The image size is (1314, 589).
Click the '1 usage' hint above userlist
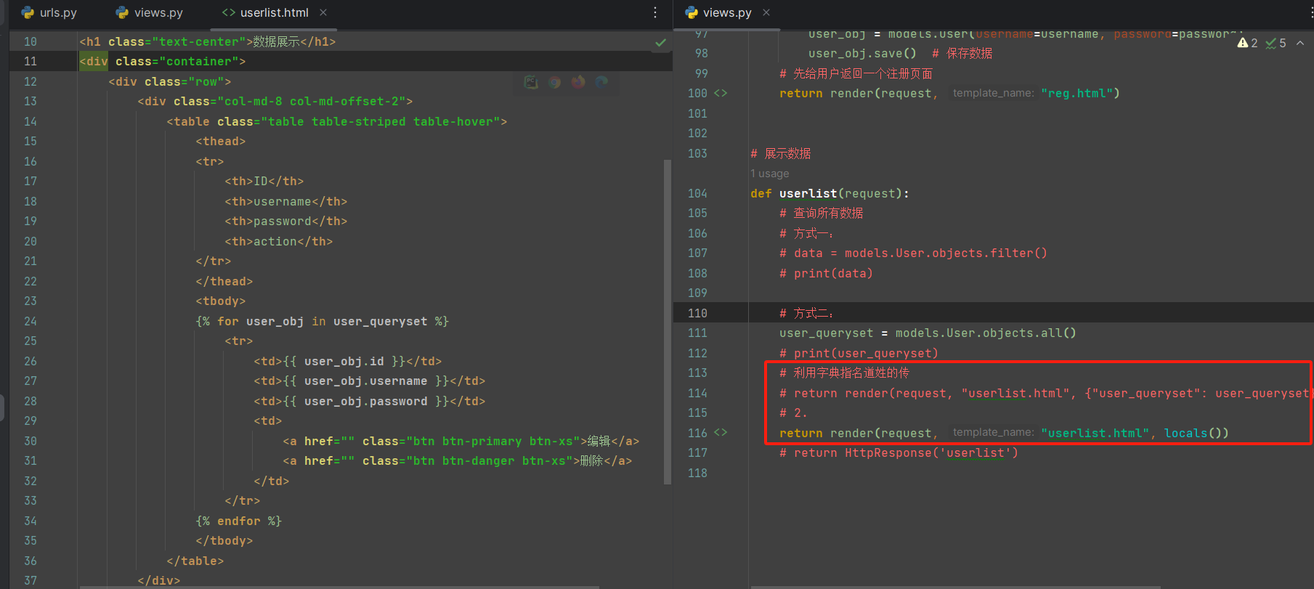click(x=769, y=174)
